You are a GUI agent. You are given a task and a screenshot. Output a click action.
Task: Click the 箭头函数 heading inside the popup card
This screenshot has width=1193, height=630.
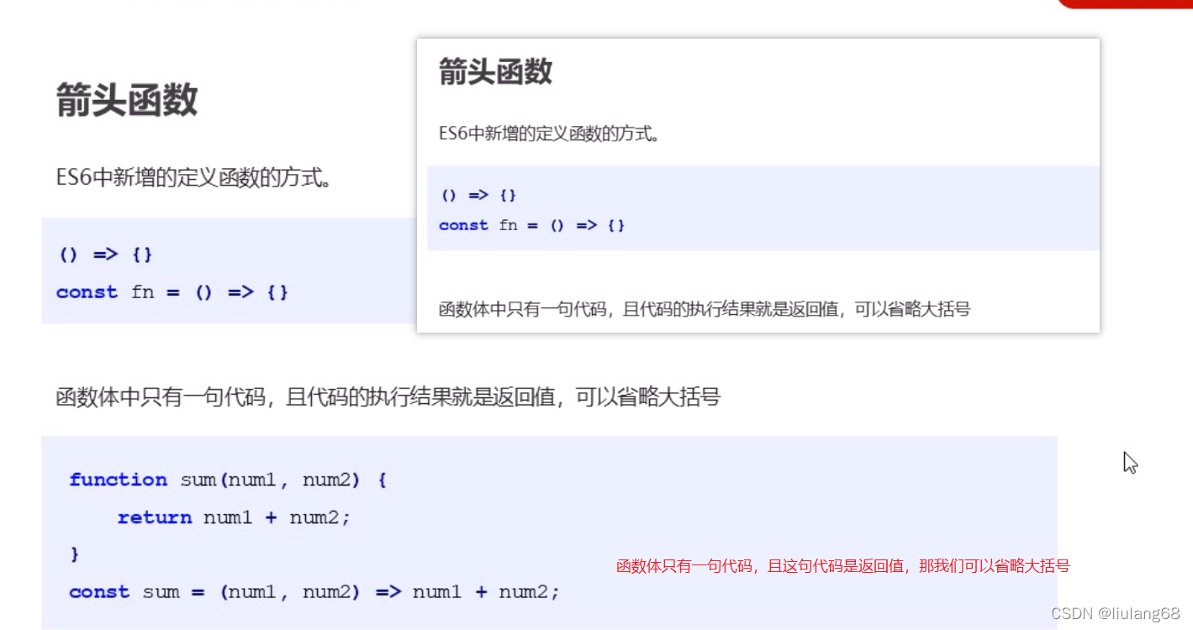495,72
